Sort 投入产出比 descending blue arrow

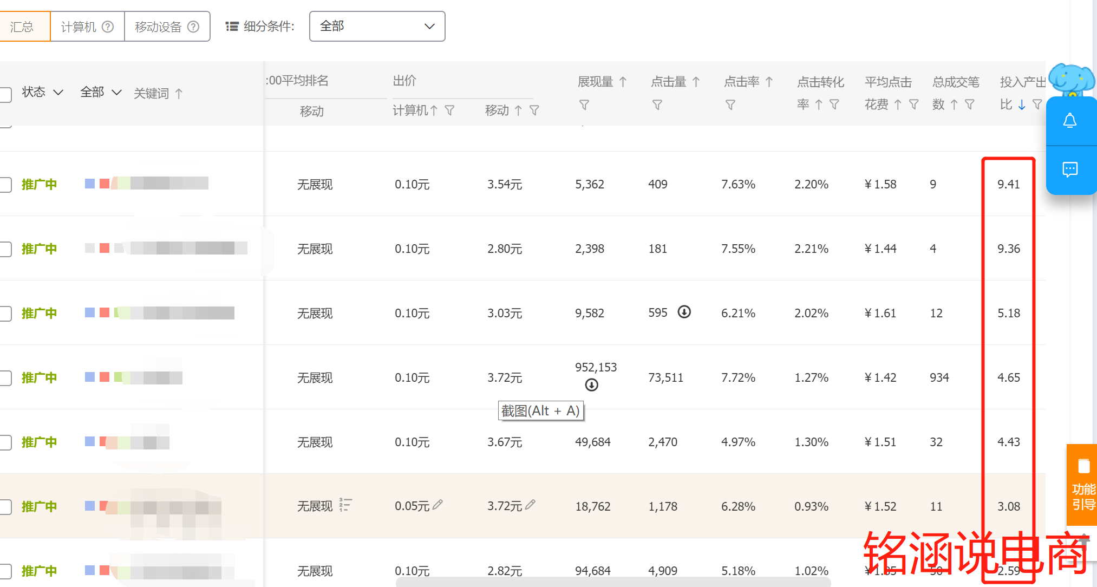pos(1022,105)
